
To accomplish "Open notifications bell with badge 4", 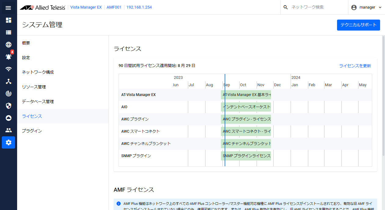I will [8, 57].
